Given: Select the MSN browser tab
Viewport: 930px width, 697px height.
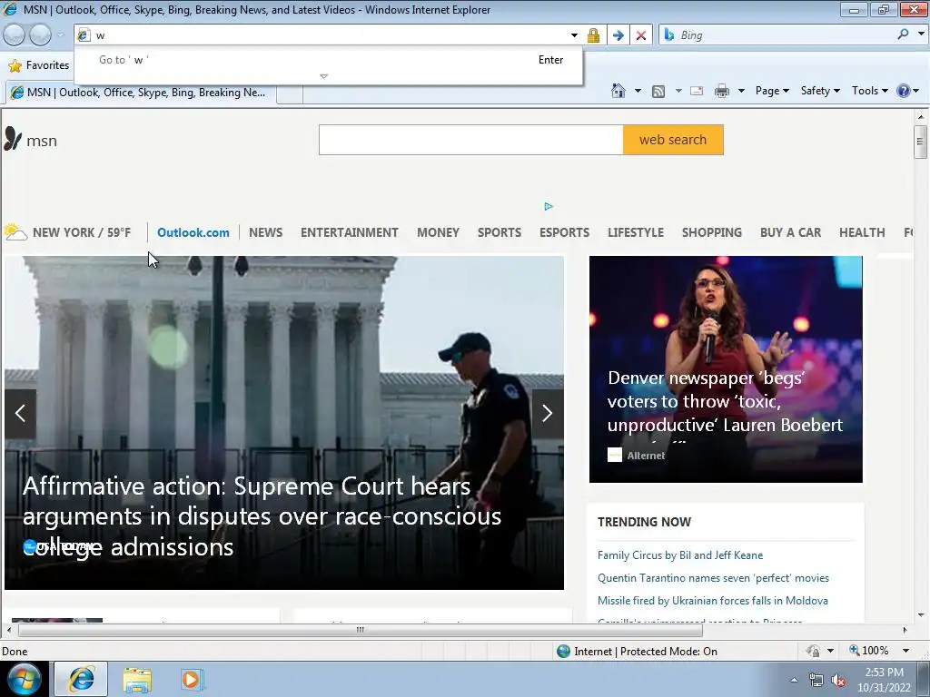Looking at the screenshot, I should [x=141, y=93].
